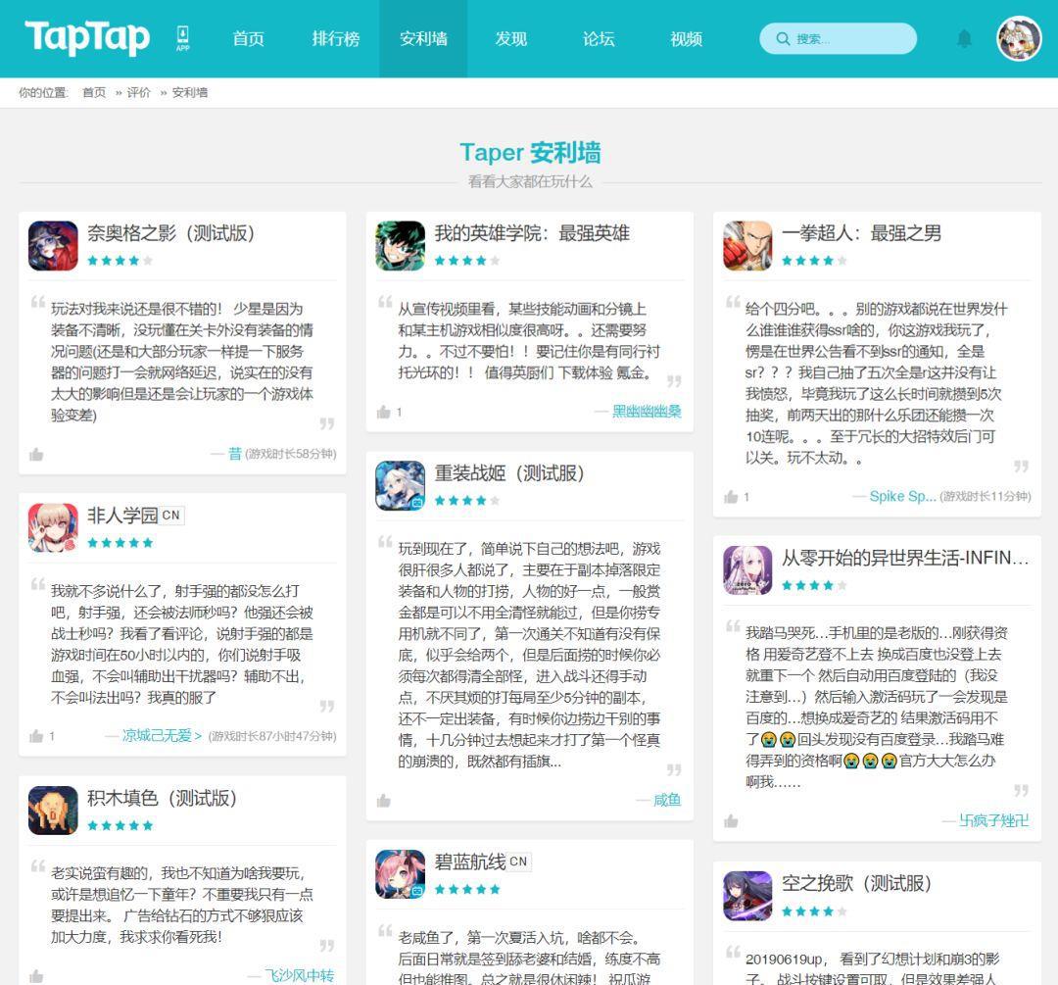Switch to the 论坛 navigation tab

[x=599, y=39]
